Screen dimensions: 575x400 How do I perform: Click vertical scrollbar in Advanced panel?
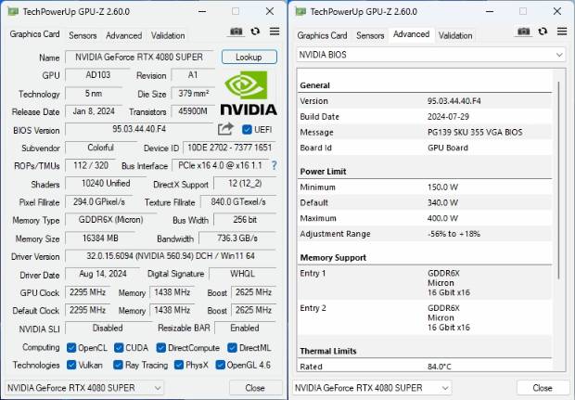[558, 180]
